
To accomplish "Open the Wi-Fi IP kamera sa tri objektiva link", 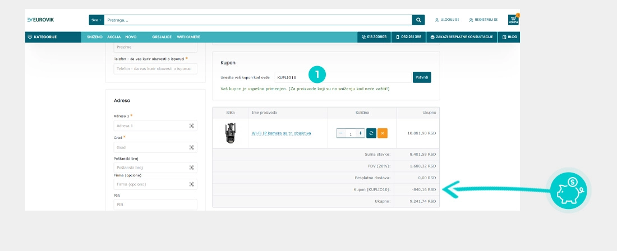I will point(282,133).
